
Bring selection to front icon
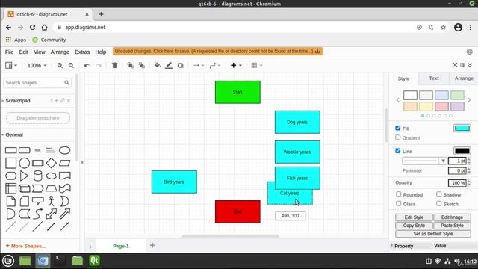pos(131,65)
